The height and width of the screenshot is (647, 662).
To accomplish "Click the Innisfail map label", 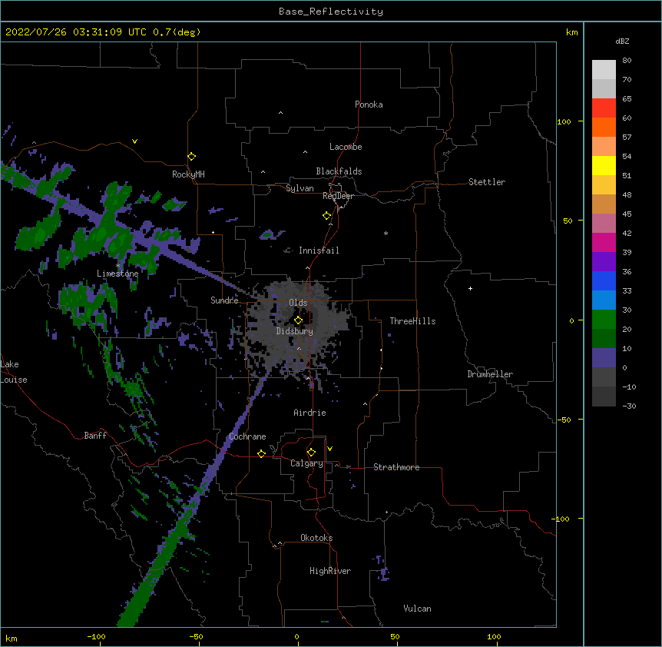I will pos(319,251).
